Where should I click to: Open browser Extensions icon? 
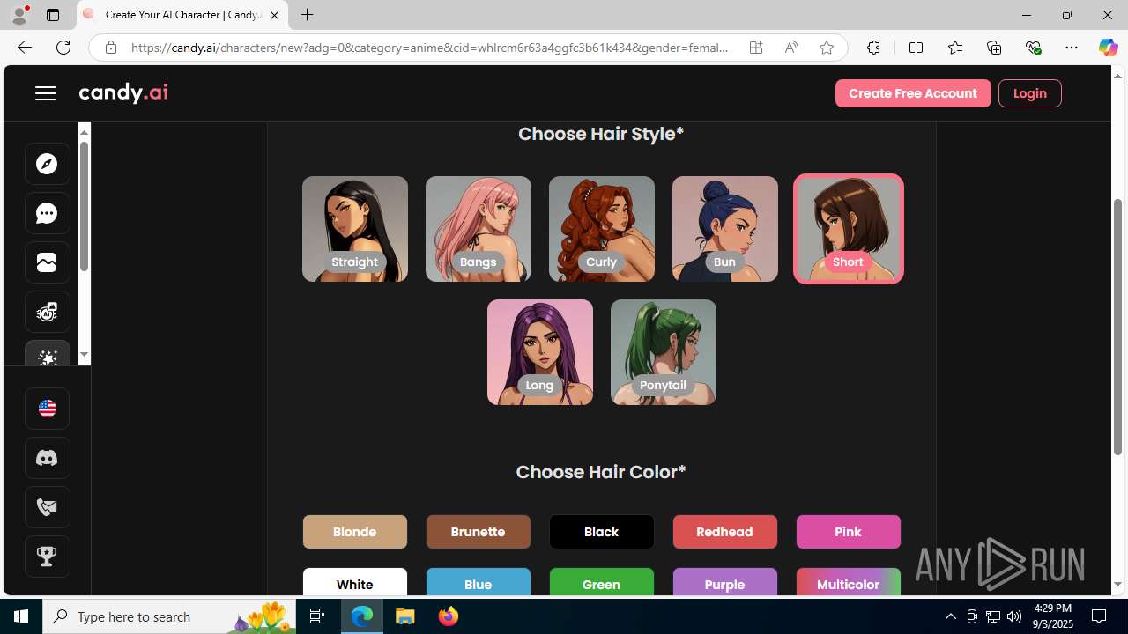pos(873,48)
